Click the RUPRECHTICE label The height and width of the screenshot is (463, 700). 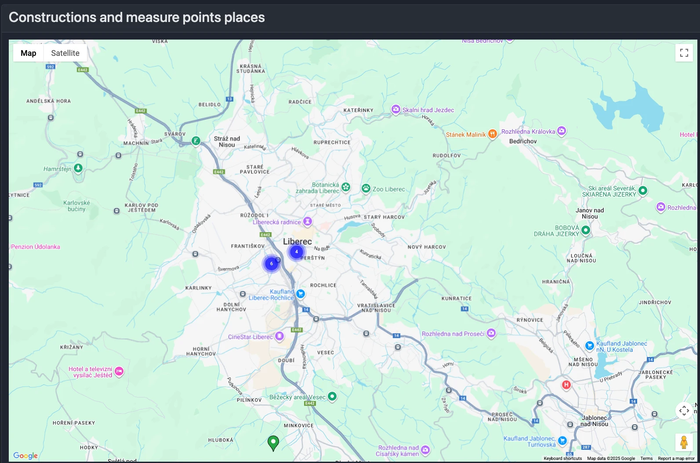tap(332, 142)
